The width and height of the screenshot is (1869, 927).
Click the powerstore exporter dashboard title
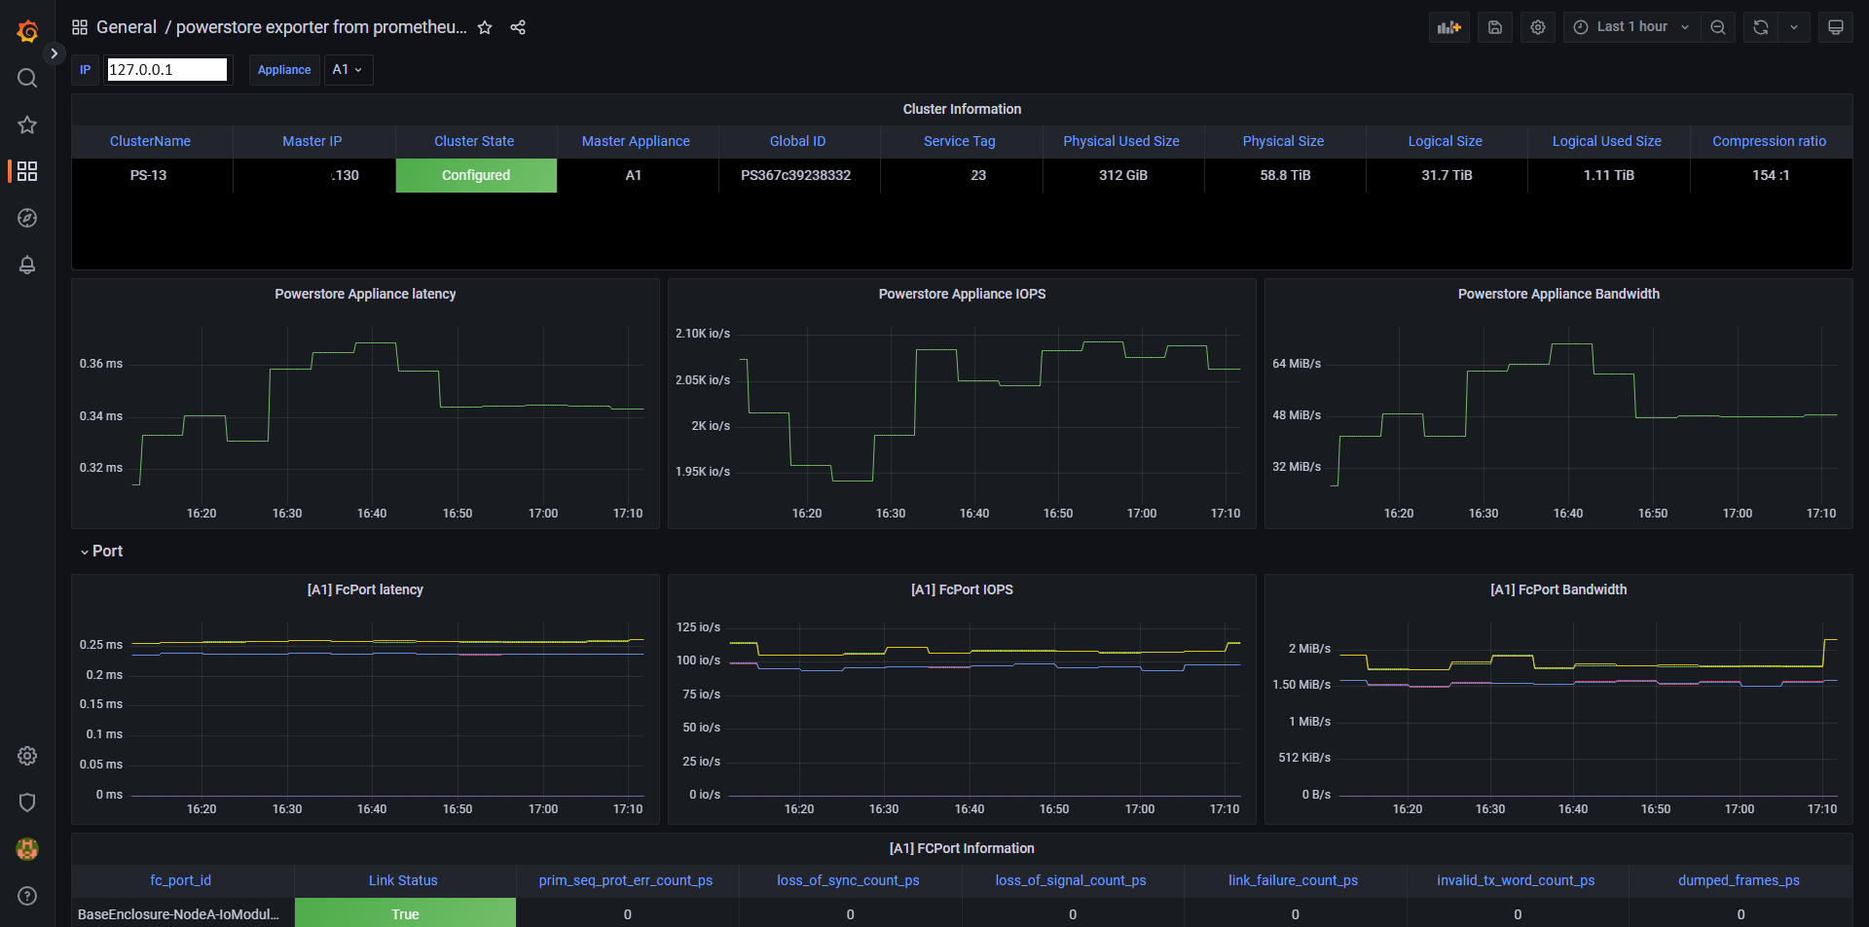tap(321, 27)
